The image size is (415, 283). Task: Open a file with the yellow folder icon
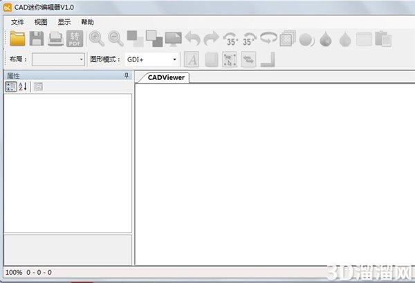17,39
